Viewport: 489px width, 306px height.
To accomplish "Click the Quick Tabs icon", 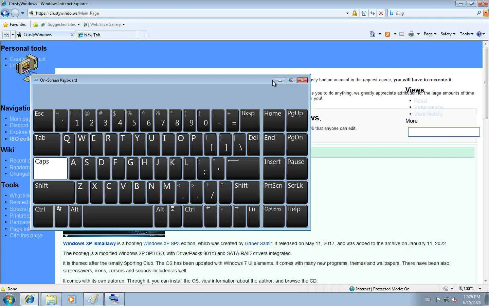I will click(6, 35).
